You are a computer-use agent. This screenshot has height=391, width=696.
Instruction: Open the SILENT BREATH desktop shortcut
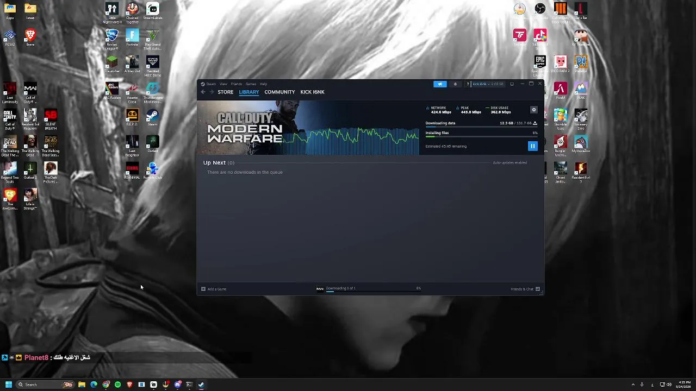pyautogui.click(x=51, y=120)
